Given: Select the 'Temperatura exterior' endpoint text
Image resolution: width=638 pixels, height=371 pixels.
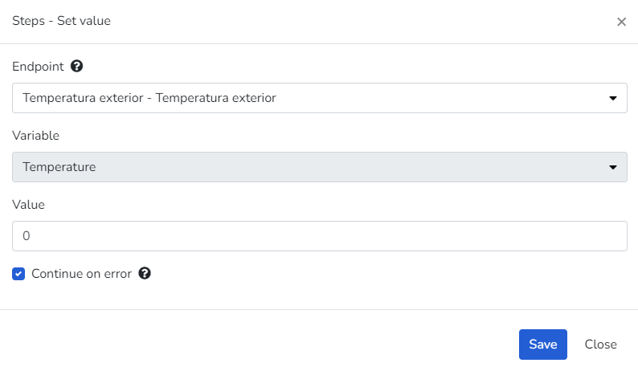Looking at the screenshot, I should click(x=149, y=98).
